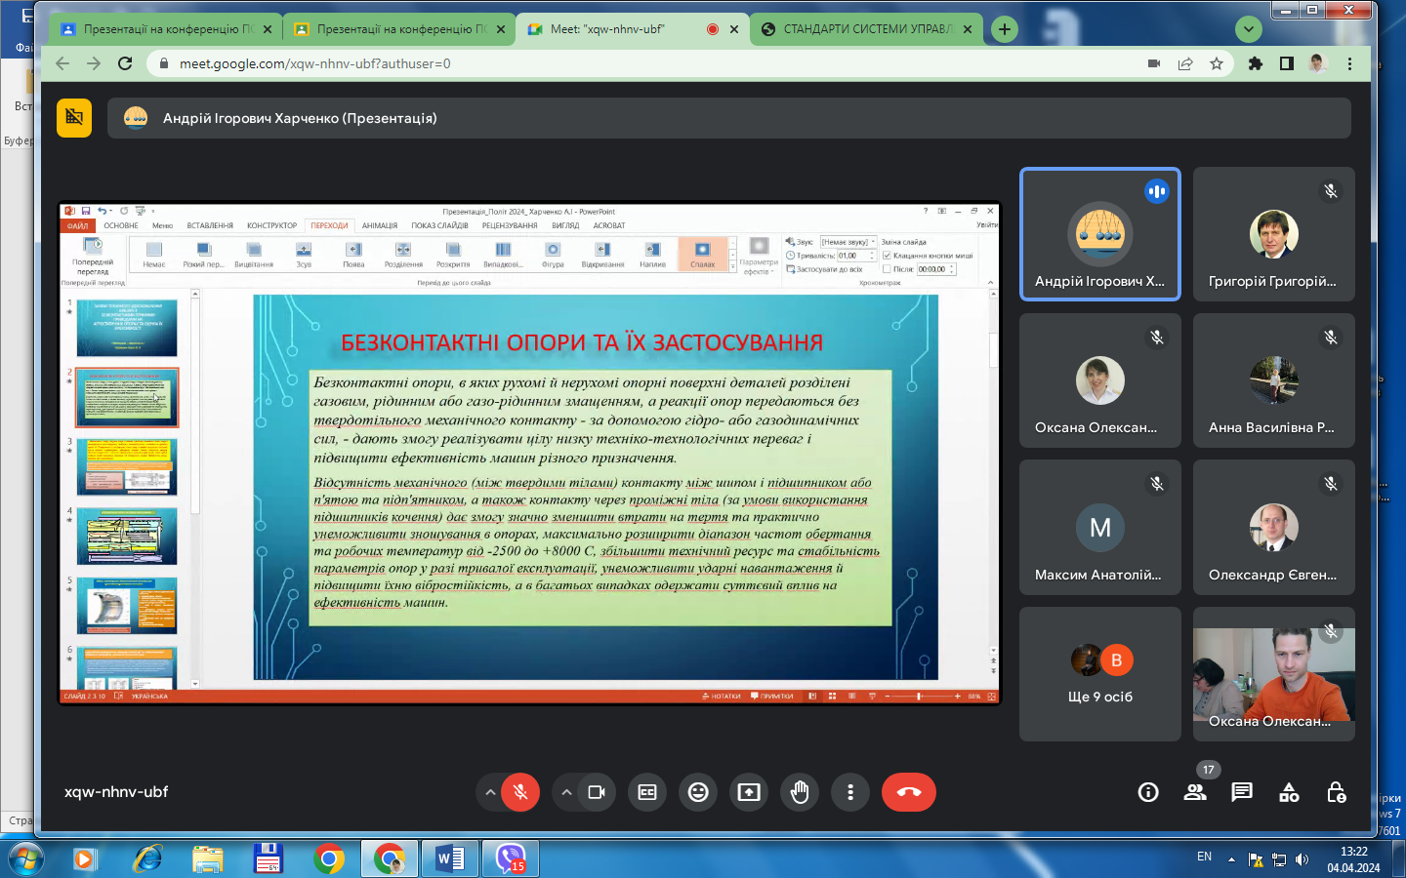Open the activities panel
The height and width of the screenshot is (878, 1406).
click(x=1289, y=792)
